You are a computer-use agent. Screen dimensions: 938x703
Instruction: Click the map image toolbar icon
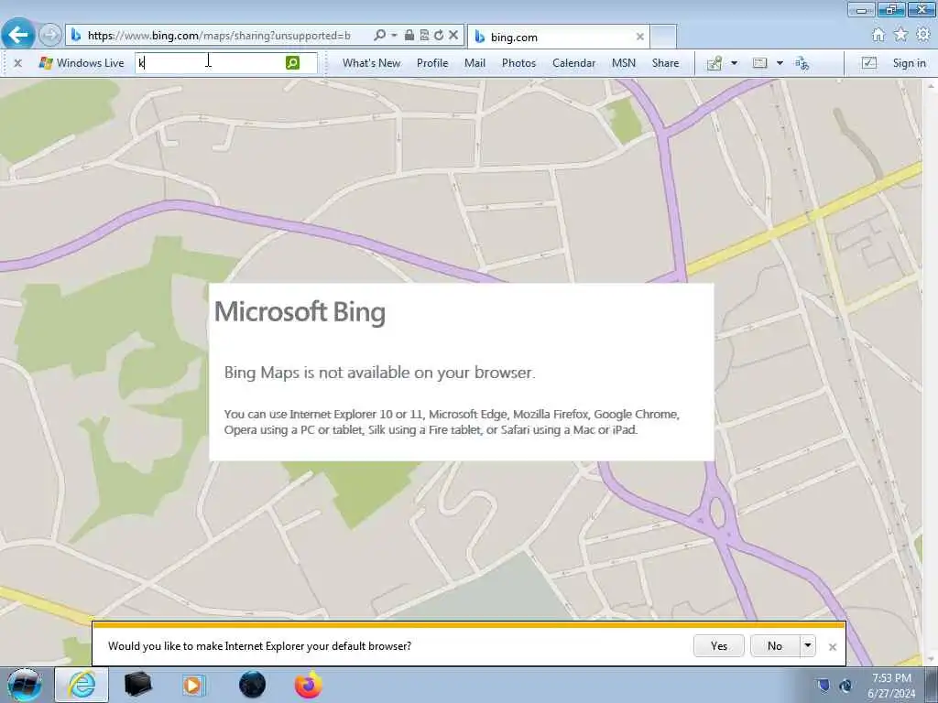[714, 63]
